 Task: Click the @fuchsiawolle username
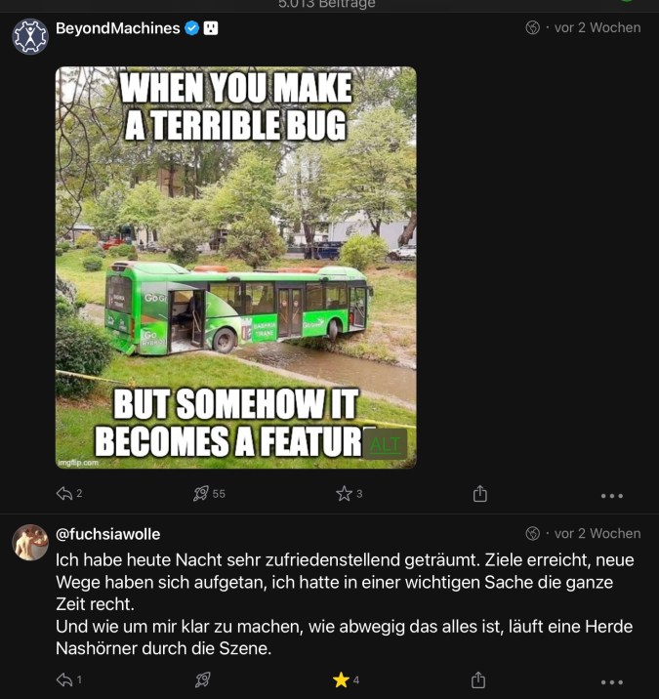(x=107, y=534)
